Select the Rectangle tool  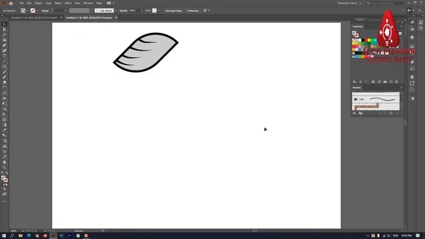point(5,66)
